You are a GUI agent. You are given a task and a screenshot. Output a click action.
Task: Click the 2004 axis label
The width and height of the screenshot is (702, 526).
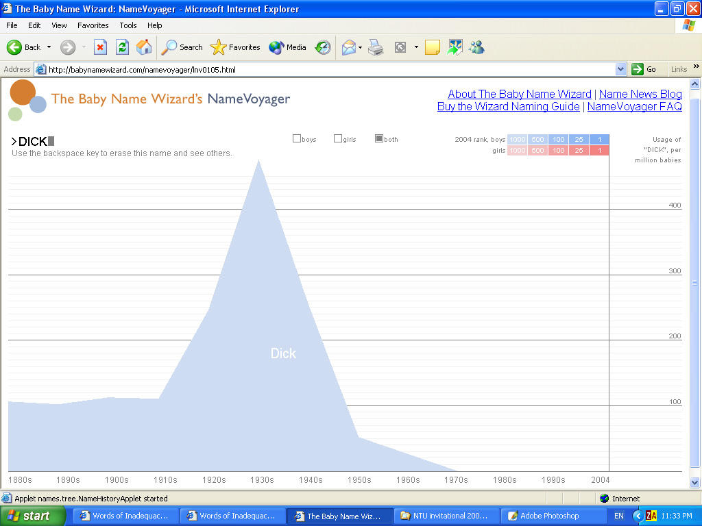[x=601, y=480]
